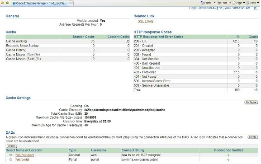Expand the Print dropdown arrow

(x=230, y=3)
